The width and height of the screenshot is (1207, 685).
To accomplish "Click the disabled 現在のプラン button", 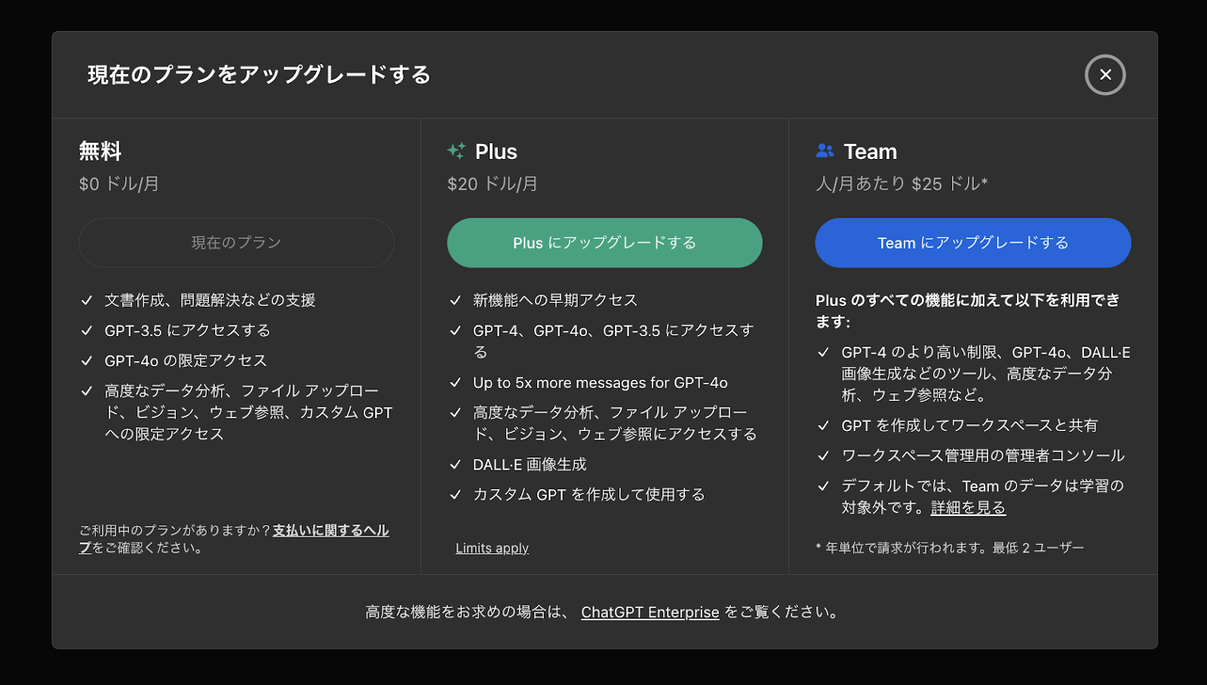I will pyautogui.click(x=236, y=243).
